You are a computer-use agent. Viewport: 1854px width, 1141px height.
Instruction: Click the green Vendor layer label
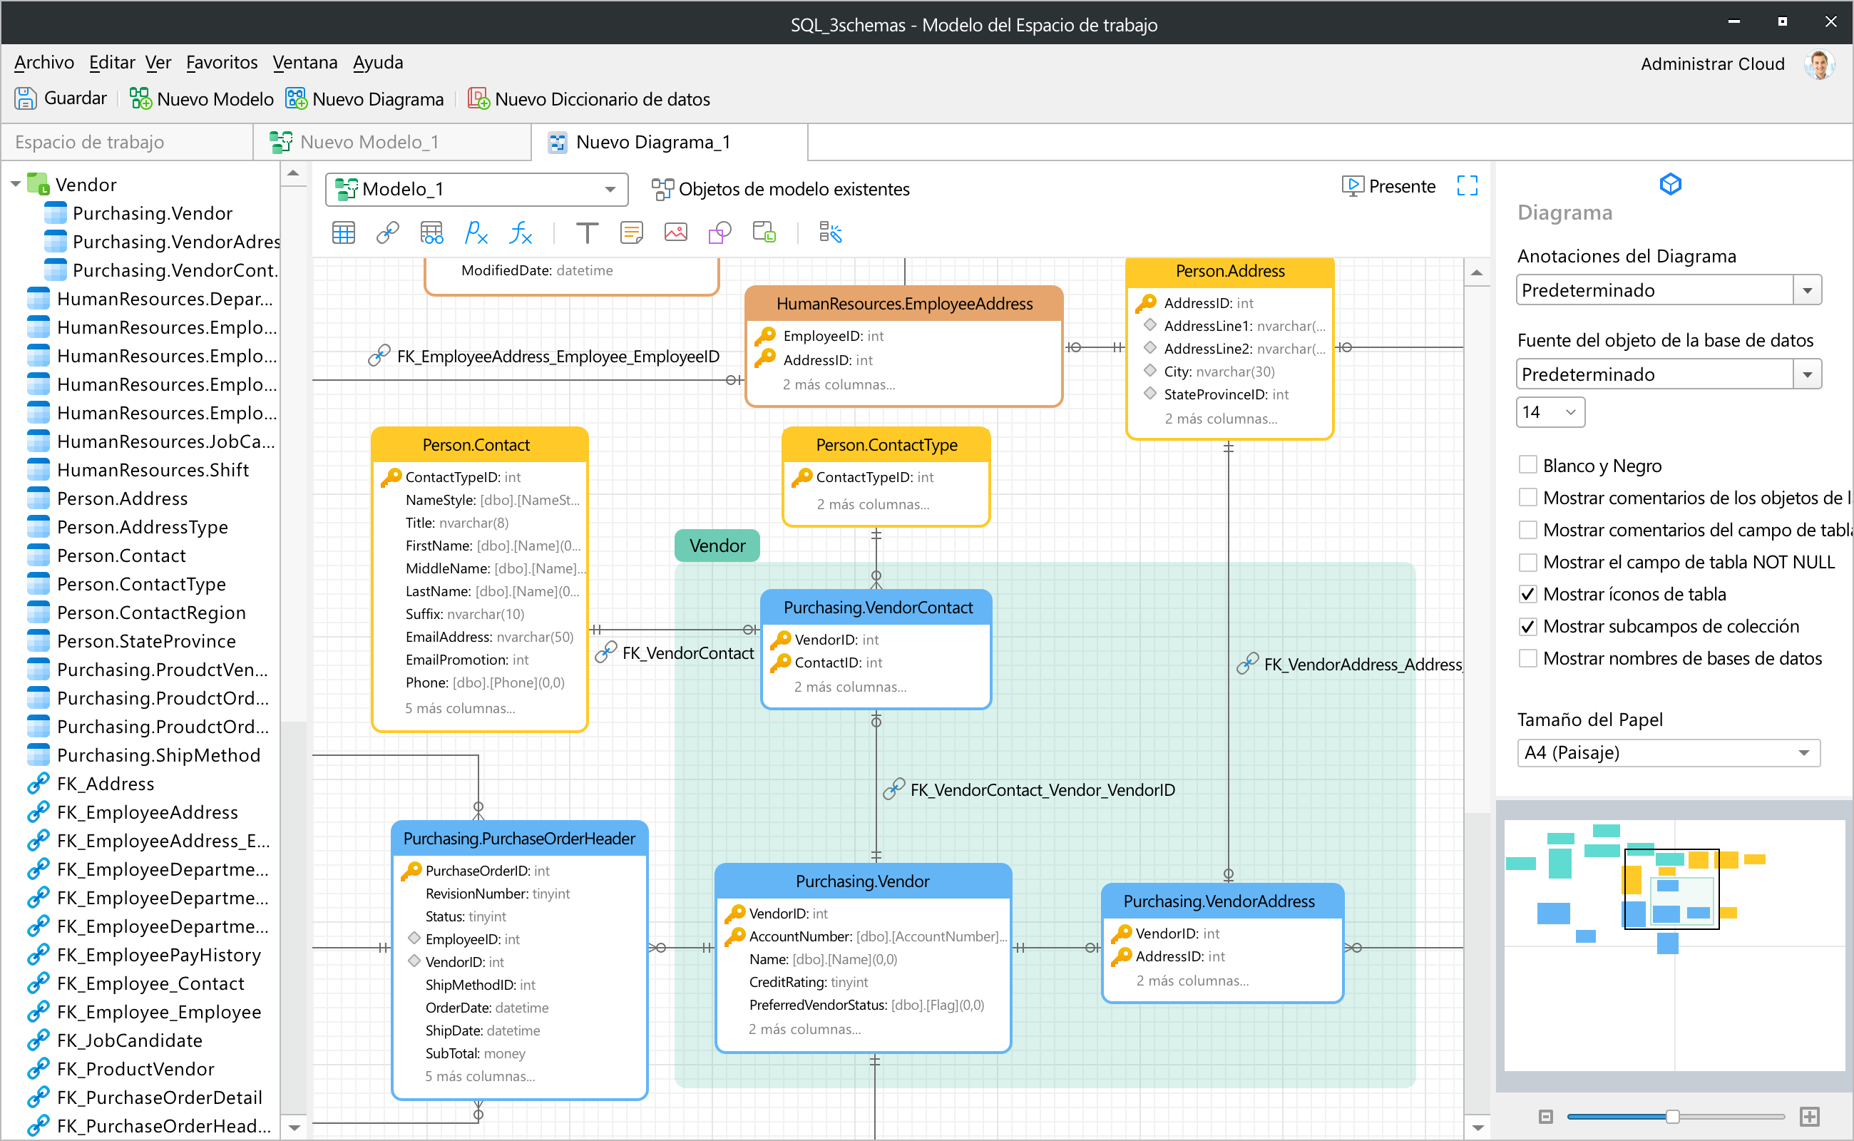point(717,545)
